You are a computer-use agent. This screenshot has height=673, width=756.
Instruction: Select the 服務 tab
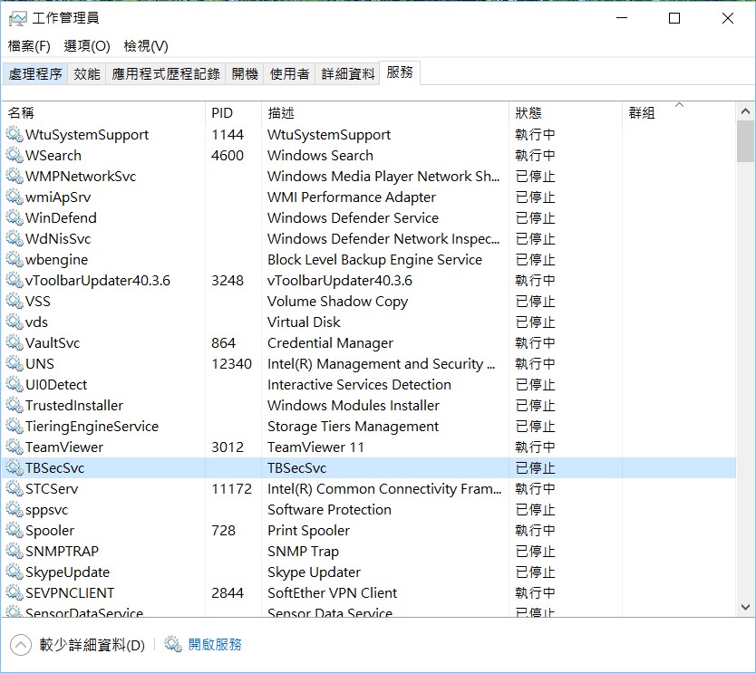tap(400, 72)
